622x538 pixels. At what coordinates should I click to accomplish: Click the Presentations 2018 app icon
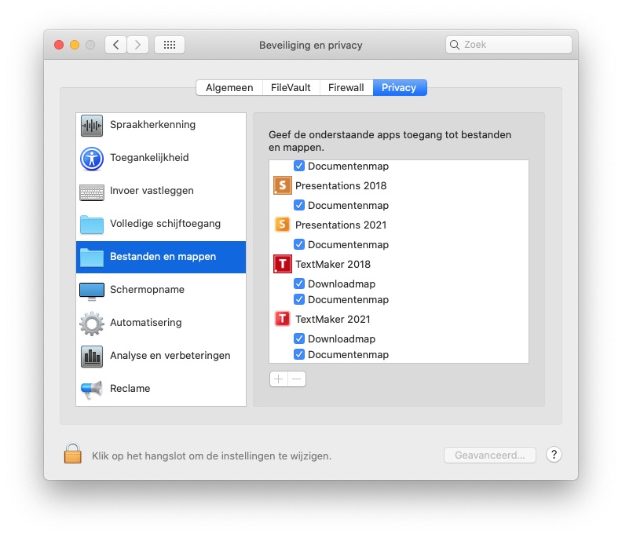click(282, 186)
